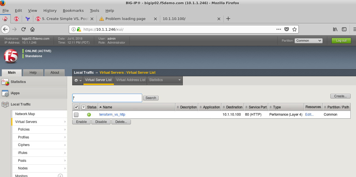This screenshot has height=177, width=356.
Task: Close the Problem loading page tab
Action: pyautogui.click(x=155, y=19)
